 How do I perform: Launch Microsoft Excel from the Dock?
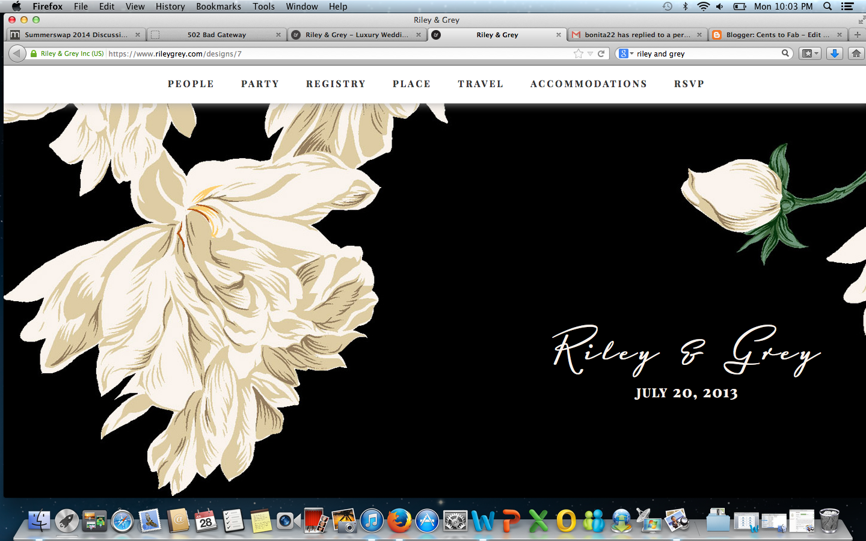pos(538,521)
